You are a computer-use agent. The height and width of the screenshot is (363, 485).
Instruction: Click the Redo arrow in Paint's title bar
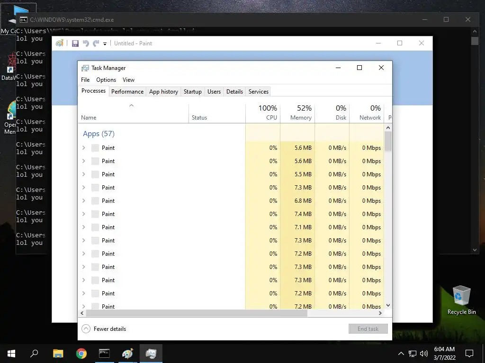point(96,43)
